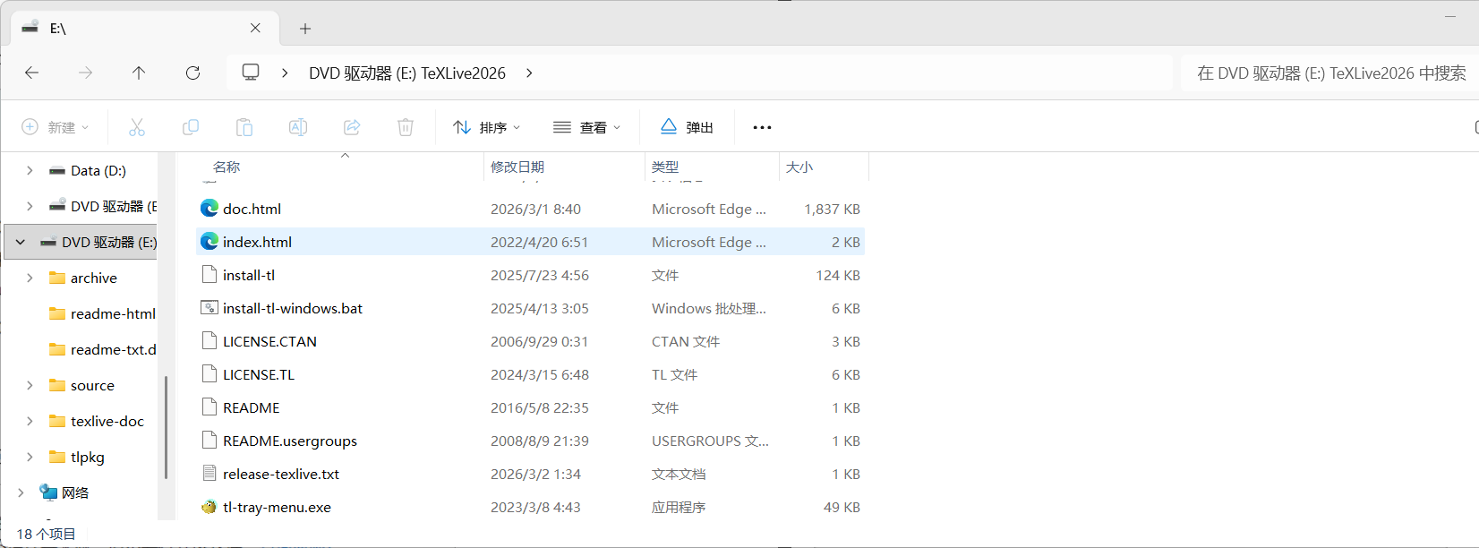This screenshot has width=1479, height=548.
Task: Click the Share icon in toolbar
Action: click(352, 127)
